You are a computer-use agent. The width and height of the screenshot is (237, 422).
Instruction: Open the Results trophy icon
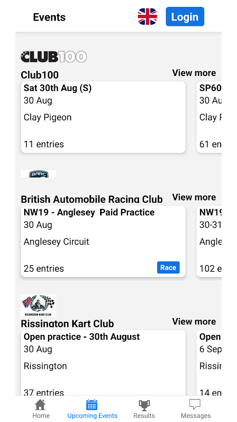pyautogui.click(x=144, y=405)
